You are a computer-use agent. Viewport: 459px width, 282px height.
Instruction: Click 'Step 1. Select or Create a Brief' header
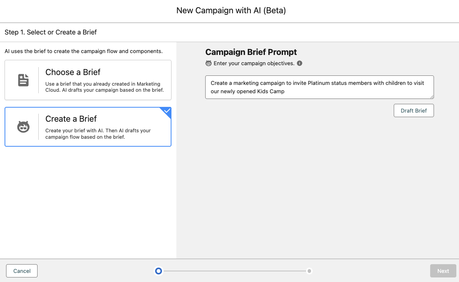(51, 32)
